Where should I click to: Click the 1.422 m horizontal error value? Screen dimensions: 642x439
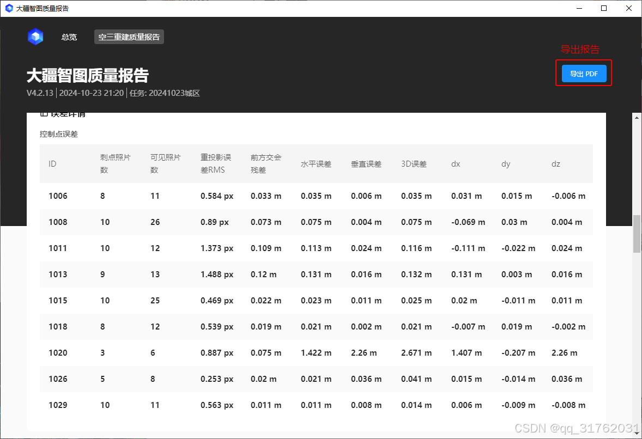coord(316,353)
